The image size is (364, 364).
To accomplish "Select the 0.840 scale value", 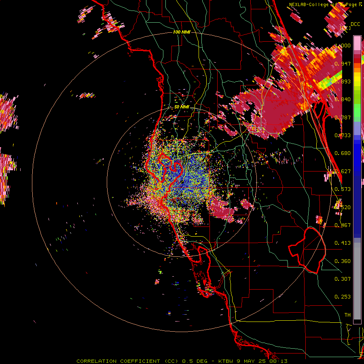I will point(343,99).
